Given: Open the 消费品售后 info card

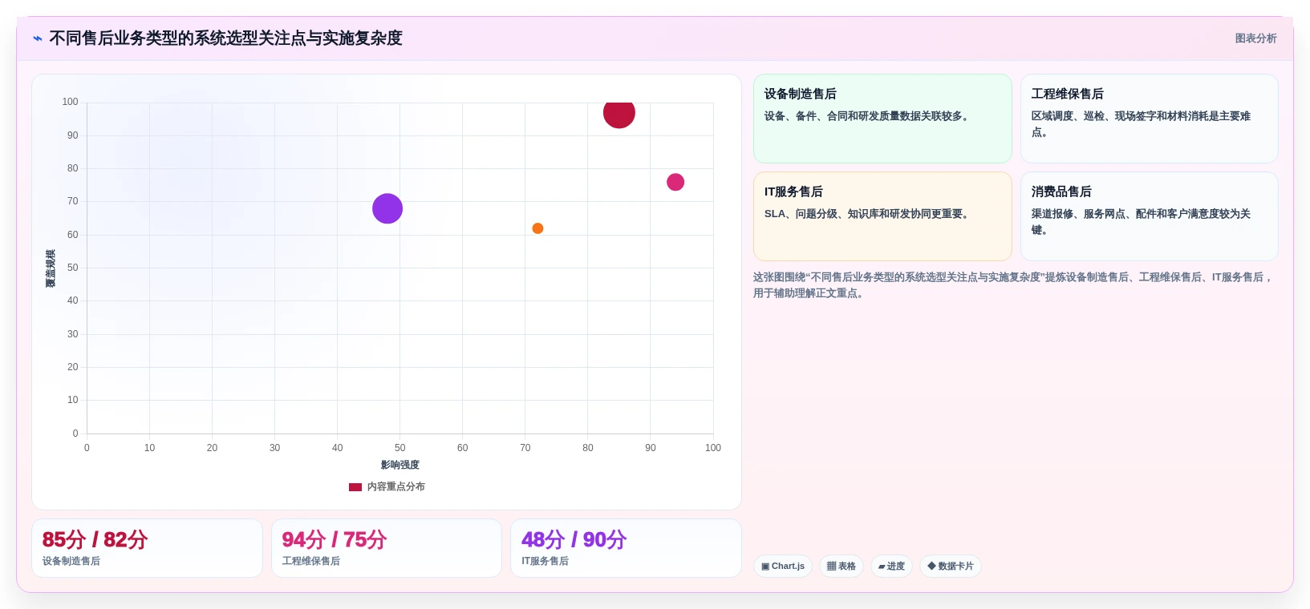Looking at the screenshot, I should tap(1150, 216).
